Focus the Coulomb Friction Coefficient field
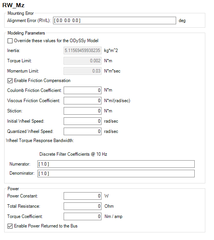The width and height of the screenshot is (214, 240). coord(83,90)
